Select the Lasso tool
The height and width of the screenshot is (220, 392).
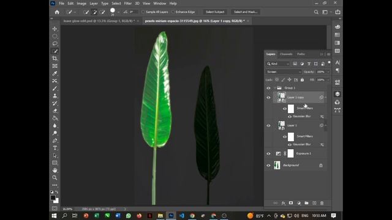[55, 43]
